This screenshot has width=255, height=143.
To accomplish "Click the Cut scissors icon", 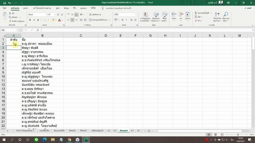I will pos(10,13).
